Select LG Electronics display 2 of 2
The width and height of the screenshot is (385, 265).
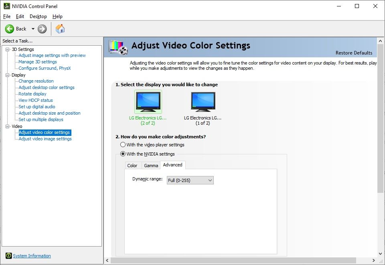148,108
